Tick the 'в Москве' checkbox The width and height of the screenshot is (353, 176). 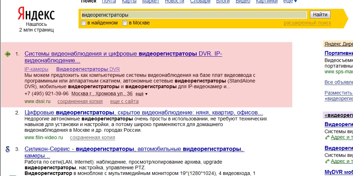(x=125, y=23)
